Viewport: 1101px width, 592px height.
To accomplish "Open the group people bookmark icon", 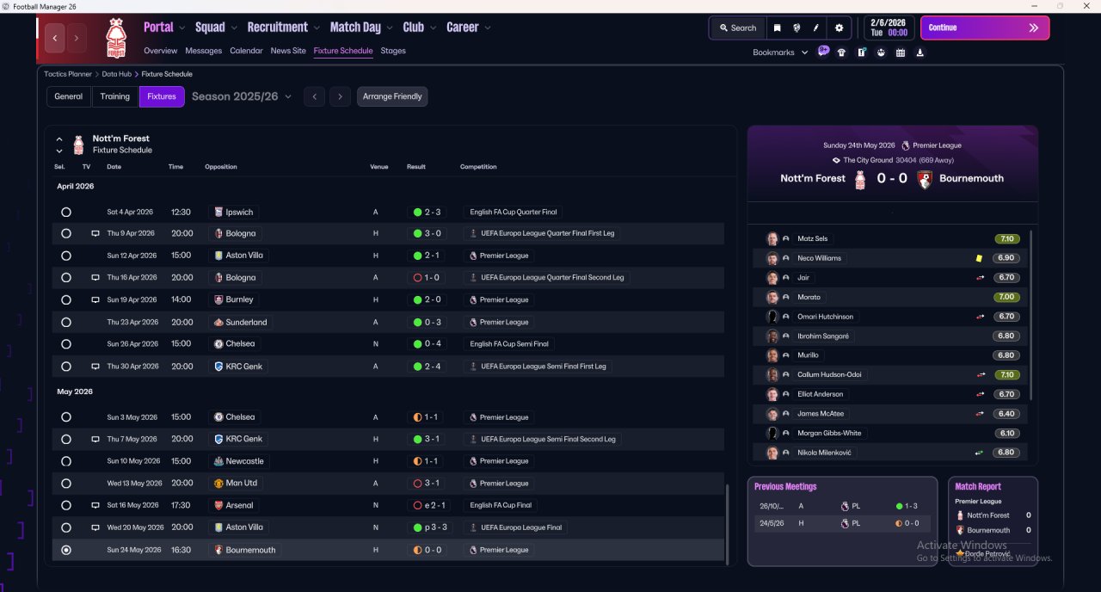I will (x=881, y=52).
